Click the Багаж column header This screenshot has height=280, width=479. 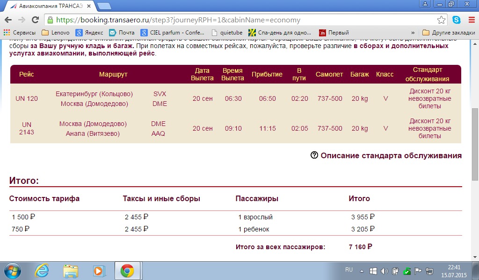coord(360,74)
